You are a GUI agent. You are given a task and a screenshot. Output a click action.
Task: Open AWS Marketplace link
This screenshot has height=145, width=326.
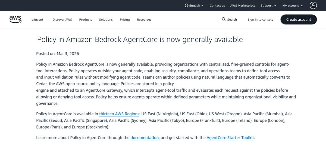coord(243,5)
